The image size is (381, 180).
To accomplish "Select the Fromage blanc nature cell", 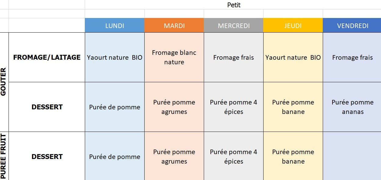I will pyautogui.click(x=174, y=57).
